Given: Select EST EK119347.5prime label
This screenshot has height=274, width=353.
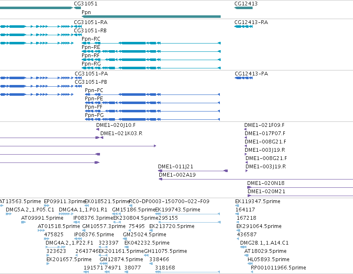Looking at the screenshot, I should point(258,201).
